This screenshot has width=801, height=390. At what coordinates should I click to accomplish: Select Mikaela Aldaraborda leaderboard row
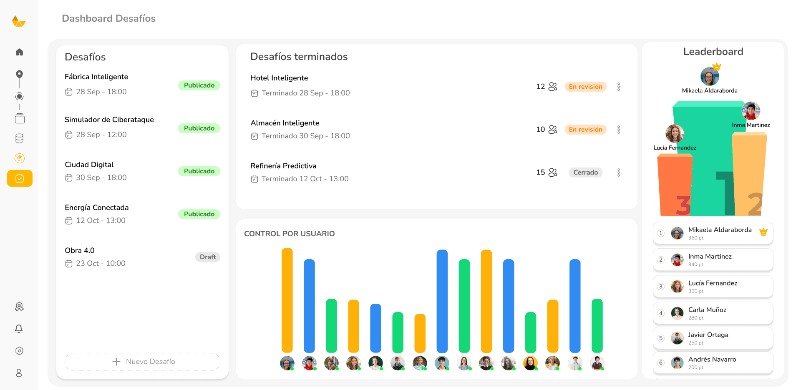(713, 233)
